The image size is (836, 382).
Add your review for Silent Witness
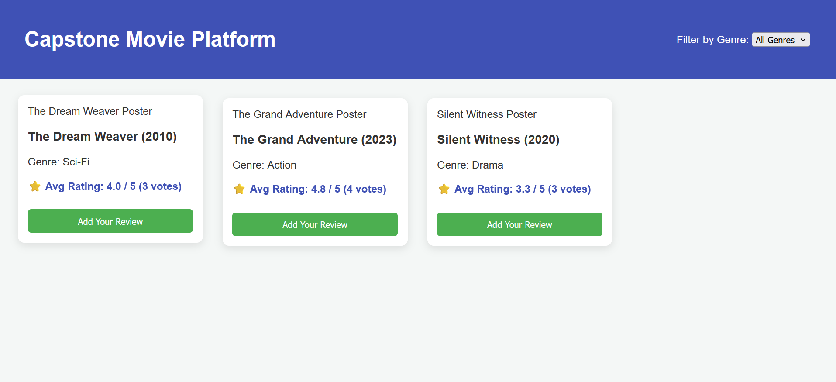click(519, 224)
